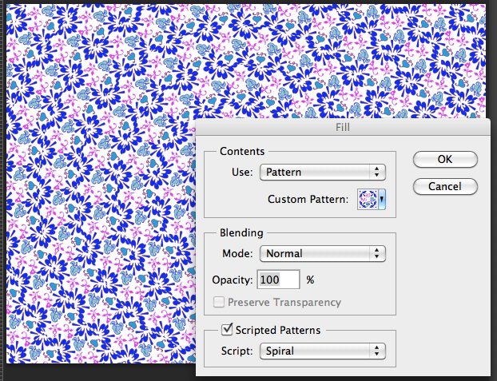The image size is (497, 381).
Task: Open the Script dropdown set to Spiral
Action: (x=323, y=351)
